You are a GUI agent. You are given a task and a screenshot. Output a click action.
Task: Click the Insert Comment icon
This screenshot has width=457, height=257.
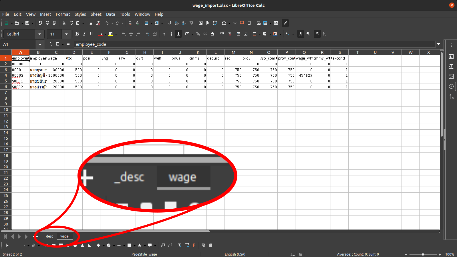[x=242, y=23]
